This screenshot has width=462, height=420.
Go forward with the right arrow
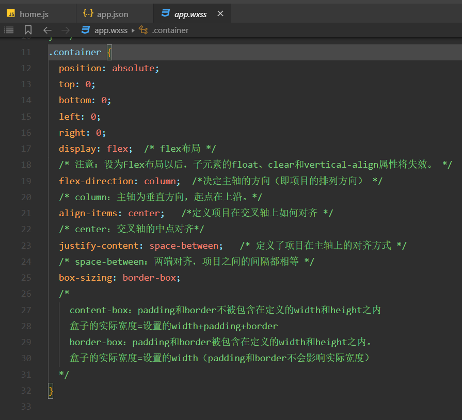(x=66, y=30)
